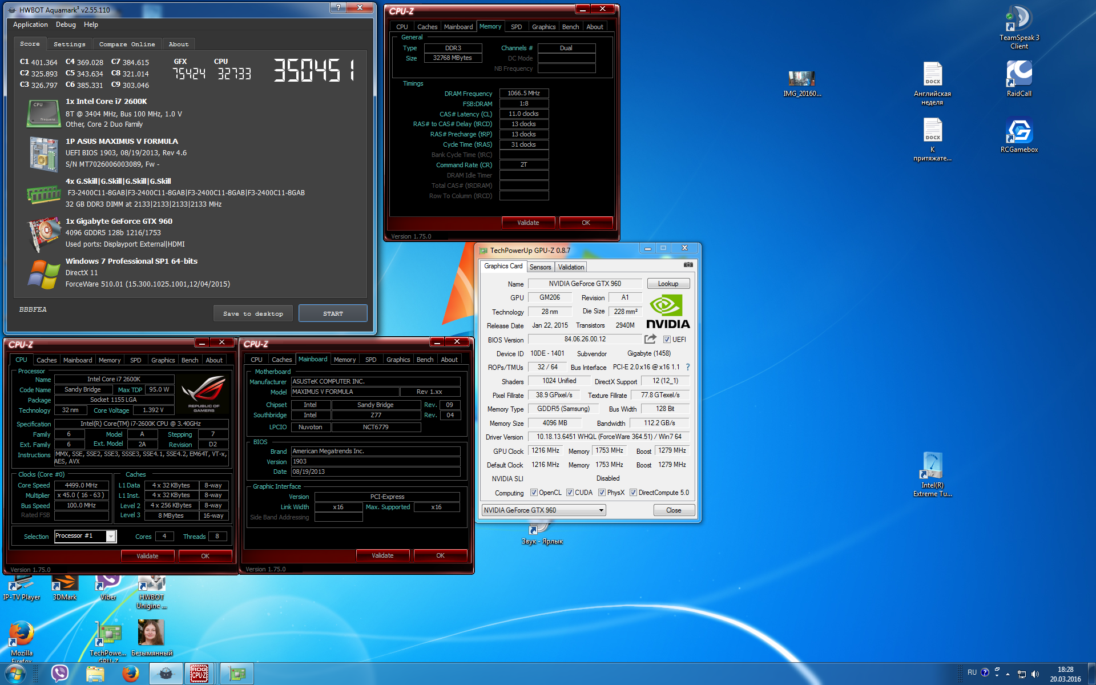Open Viber from the taskbar
Viewport: 1096px width, 685px height.
[59, 674]
